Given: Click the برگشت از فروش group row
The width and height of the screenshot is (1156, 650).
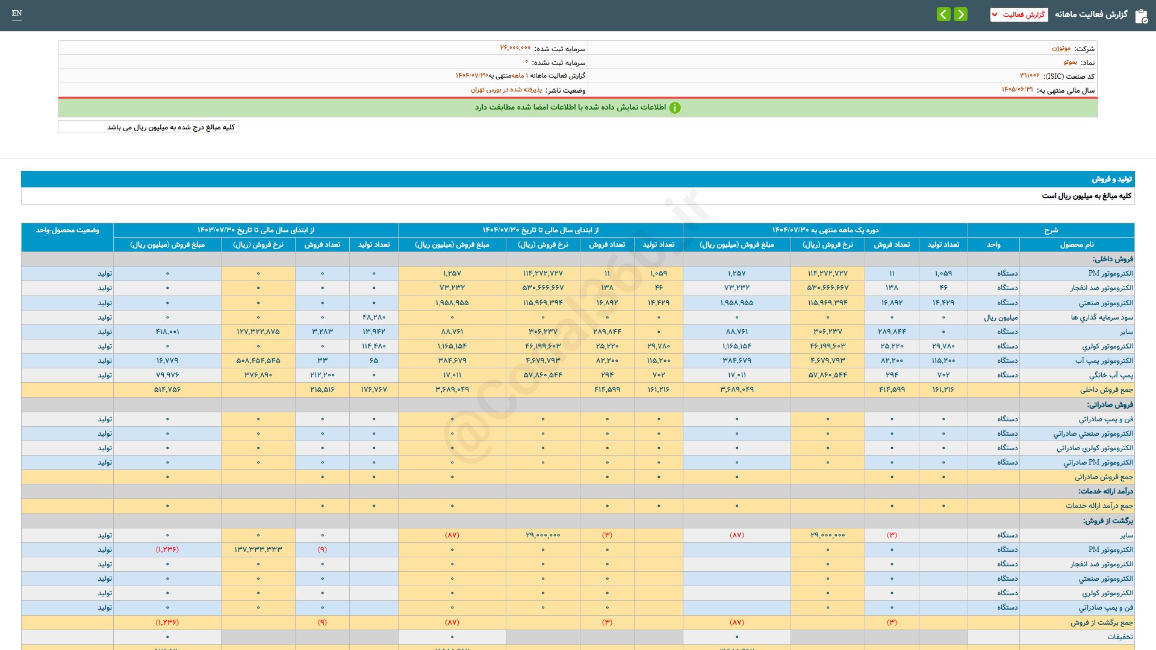Looking at the screenshot, I should (x=1107, y=521).
